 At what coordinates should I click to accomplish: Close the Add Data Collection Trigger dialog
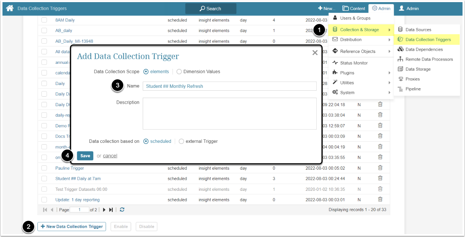[315, 53]
